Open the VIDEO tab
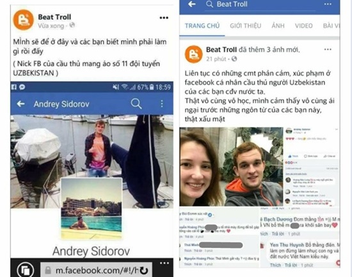Screen dimensions: 352x277 [303, 26]
